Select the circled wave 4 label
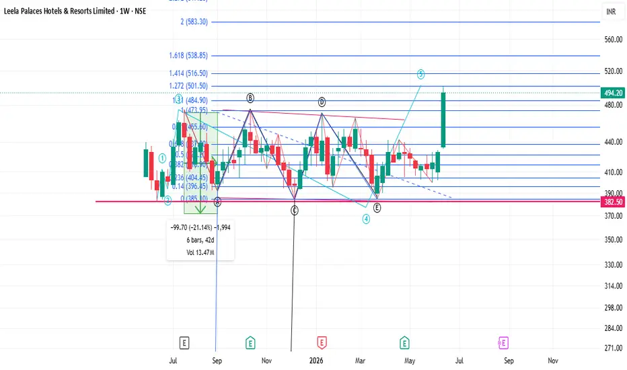 point(366,219)
